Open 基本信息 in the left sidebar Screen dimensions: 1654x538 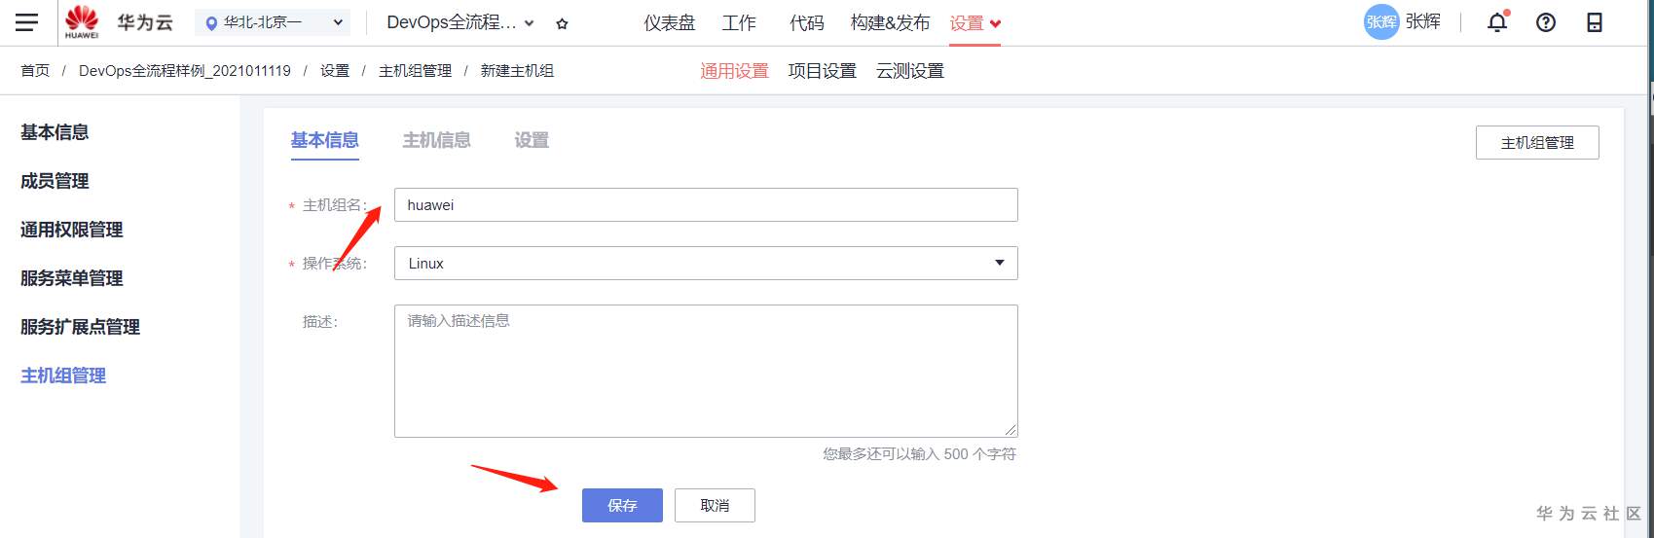(x=55, y=132)
